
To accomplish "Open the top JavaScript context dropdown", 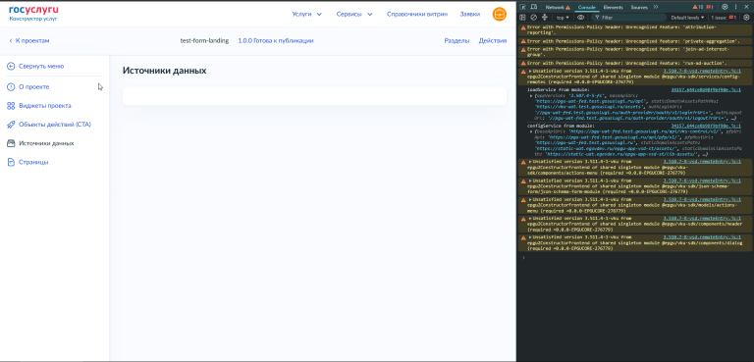I will pyautogui.click(x=563, y=18).
